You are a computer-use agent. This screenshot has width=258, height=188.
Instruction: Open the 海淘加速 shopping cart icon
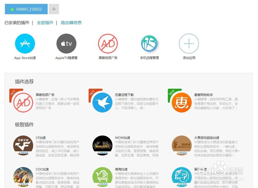pos(102,177)
